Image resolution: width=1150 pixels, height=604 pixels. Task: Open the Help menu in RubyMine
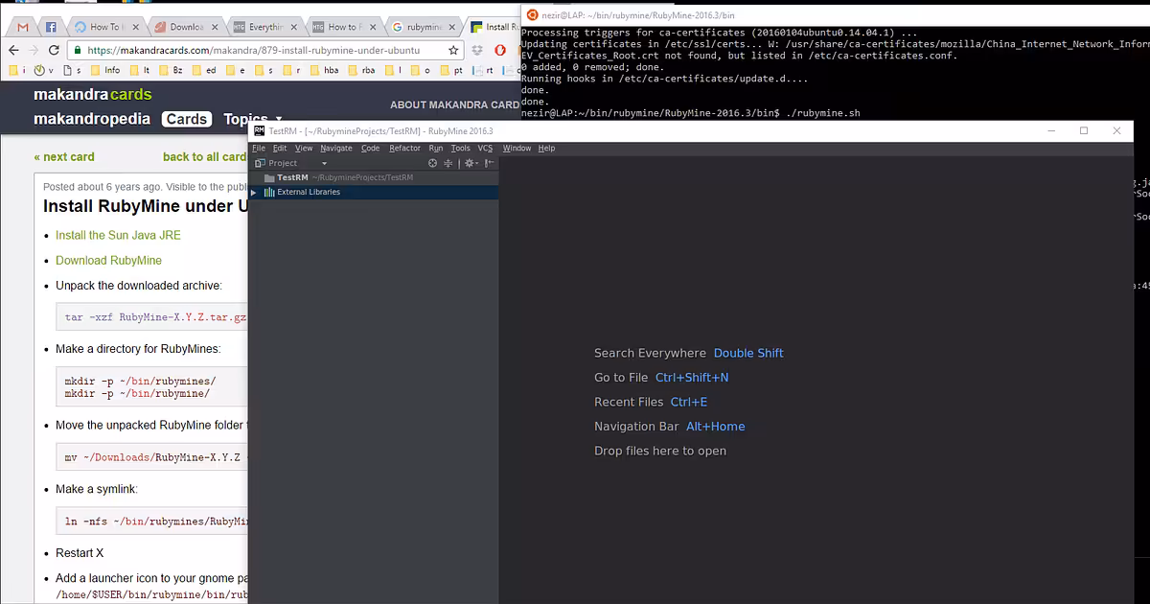546,149
